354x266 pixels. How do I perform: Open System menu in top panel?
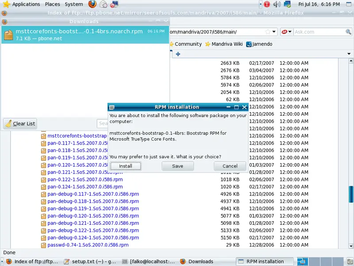[x=74, y=4]
